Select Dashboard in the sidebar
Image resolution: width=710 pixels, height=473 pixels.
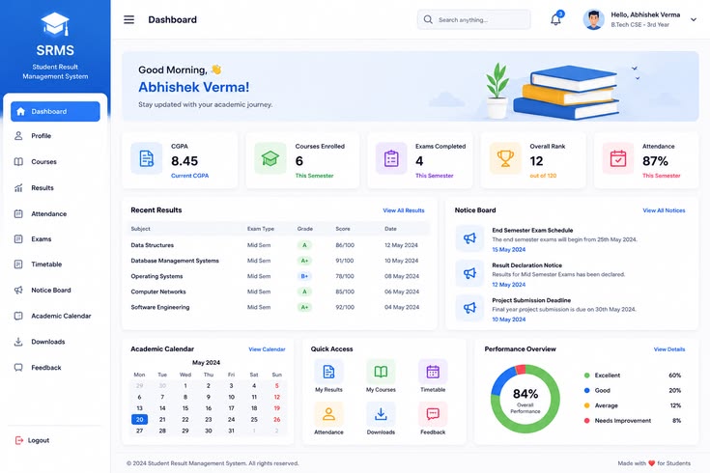click(55, 111)
